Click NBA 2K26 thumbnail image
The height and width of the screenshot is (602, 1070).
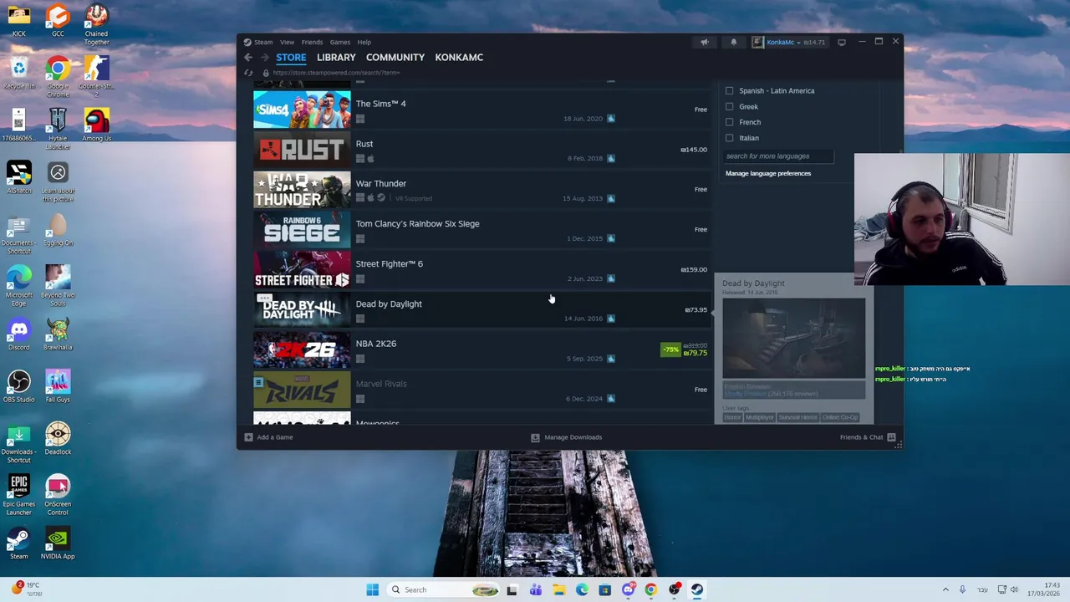(302, 349)
